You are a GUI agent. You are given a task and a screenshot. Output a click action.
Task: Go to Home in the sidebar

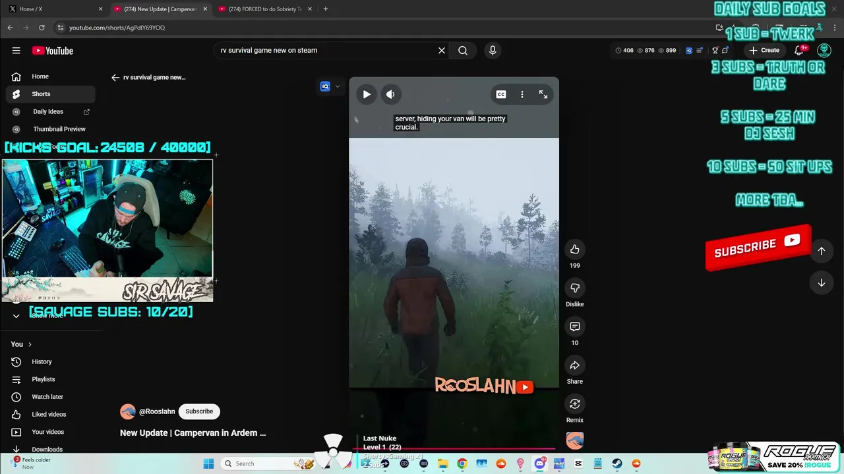(50, 76)
